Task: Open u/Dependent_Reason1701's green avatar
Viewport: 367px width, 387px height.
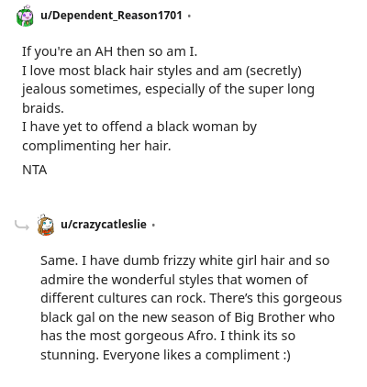Action: [x=25, y=16]
